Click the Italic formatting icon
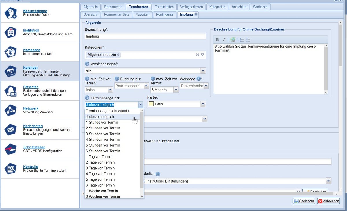 click(224, 40)
